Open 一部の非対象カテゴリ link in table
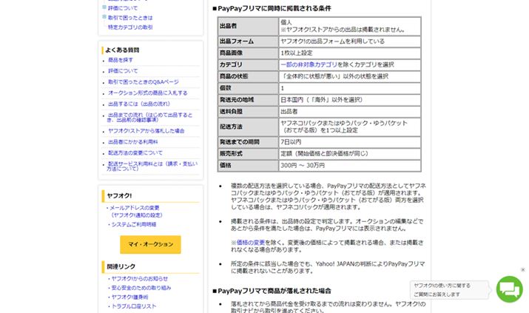The image size is (529, 313). 309,64
